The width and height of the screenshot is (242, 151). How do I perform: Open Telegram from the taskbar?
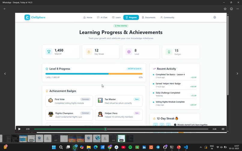pos(158,147)
